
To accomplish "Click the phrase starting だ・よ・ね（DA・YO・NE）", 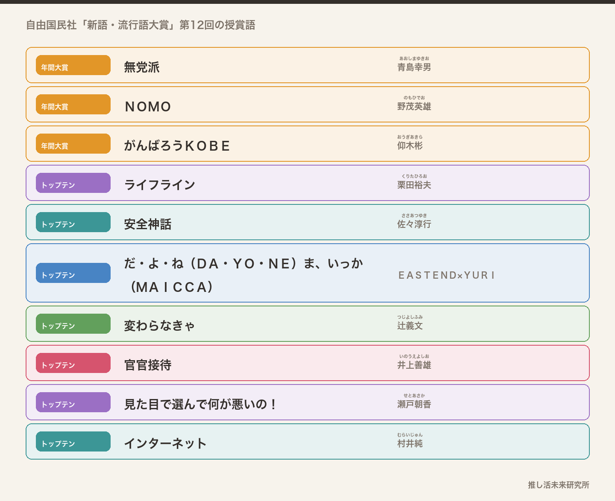I will (243, 275).
